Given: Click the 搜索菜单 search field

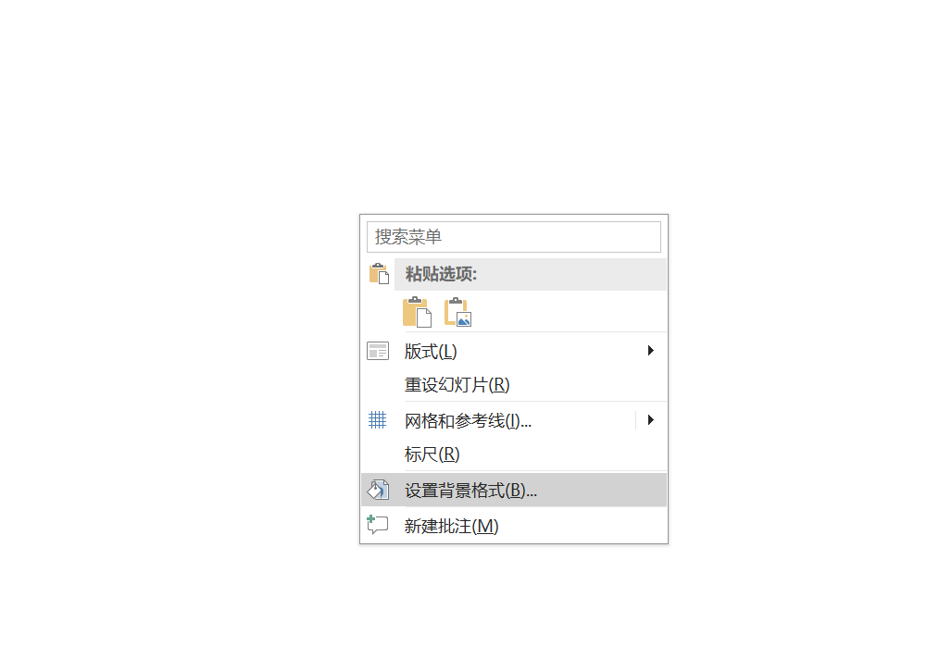Looking at the screenshot, I should [514, 237].
